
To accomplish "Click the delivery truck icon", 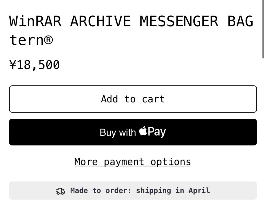I will point(60,191).
